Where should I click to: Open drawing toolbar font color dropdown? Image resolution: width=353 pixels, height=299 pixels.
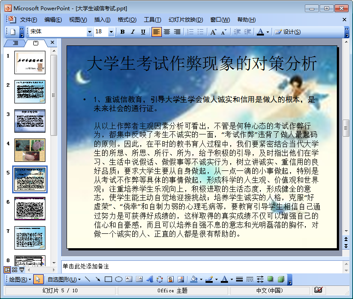coord(232,280)
